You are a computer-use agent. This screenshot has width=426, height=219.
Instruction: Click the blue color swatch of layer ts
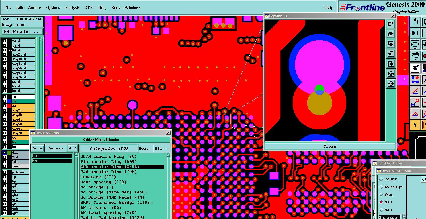(x=9, y=101)
